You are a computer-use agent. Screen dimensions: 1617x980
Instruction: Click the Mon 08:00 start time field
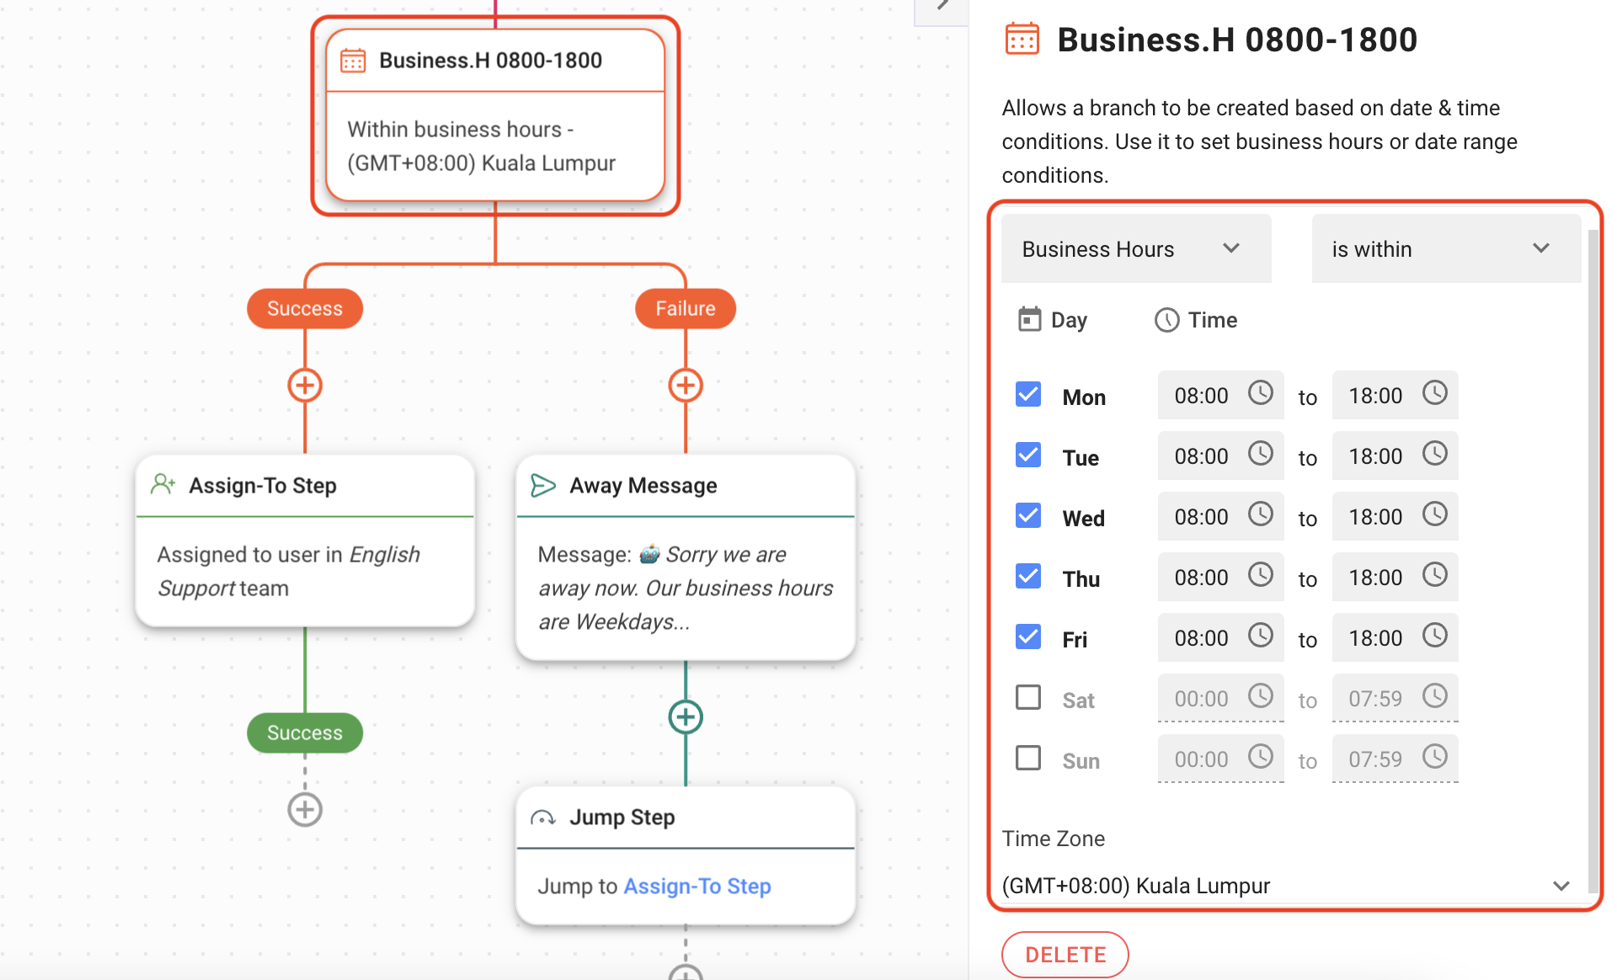tap(1221, 395)
